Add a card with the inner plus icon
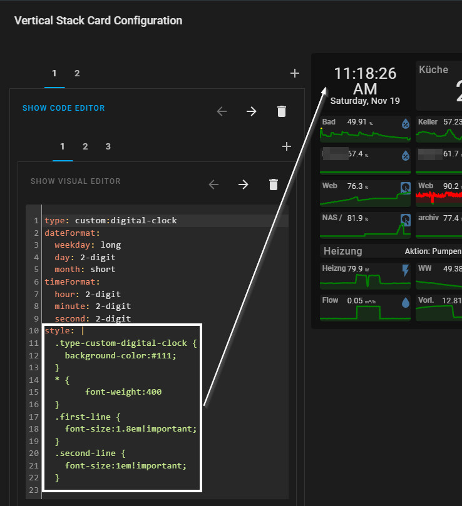The height and width of the screenshot is (506, 462). pos(287,147)
